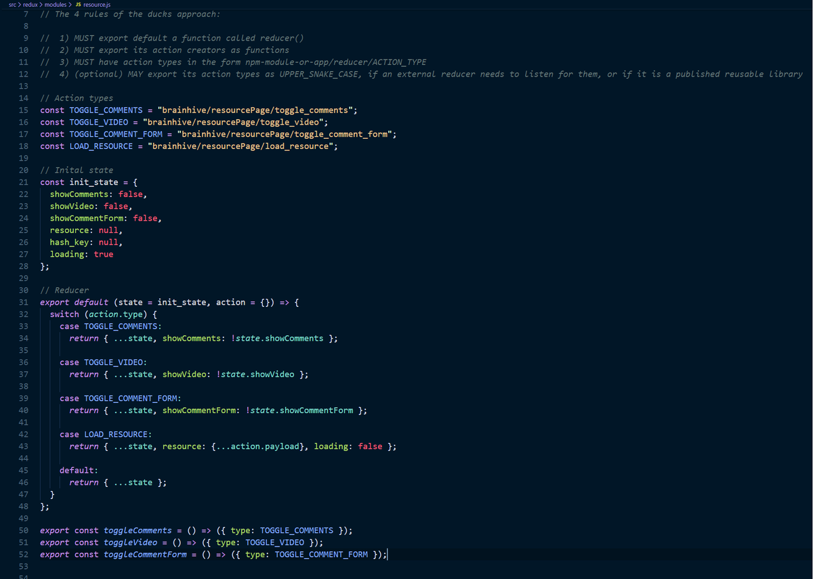This screenshot has width=813, height=579.
Task: Open the "src" breadcrumb segment
Action: pos(13,4)
